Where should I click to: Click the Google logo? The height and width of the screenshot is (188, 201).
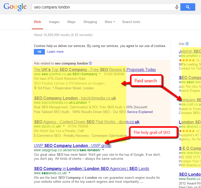point(15,7)
